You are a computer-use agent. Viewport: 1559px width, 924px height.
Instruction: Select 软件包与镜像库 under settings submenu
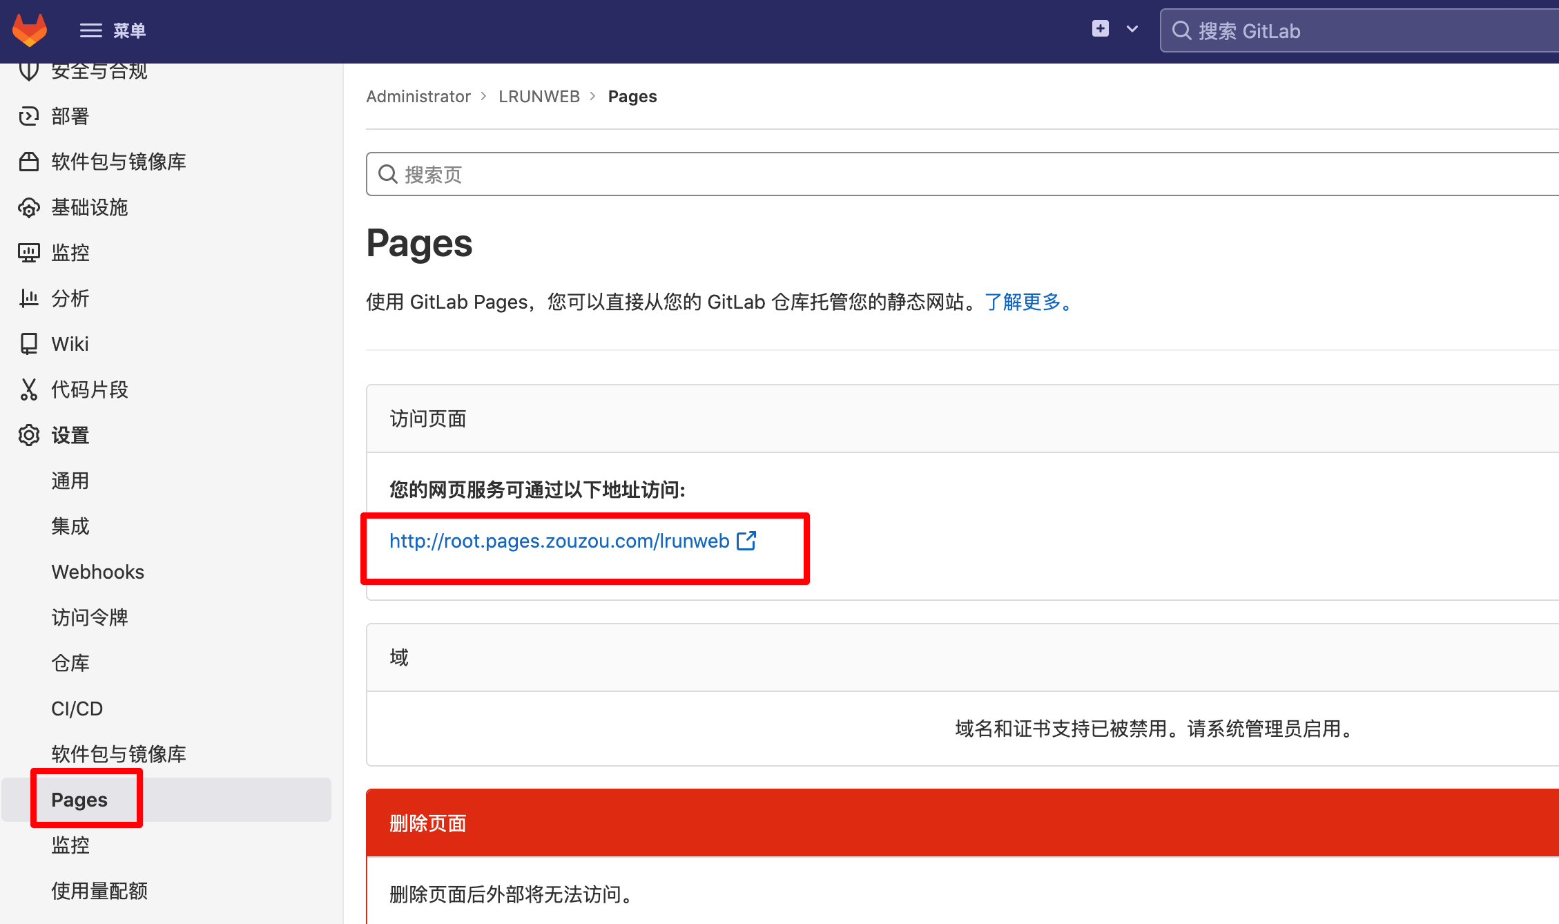[119, 754]
